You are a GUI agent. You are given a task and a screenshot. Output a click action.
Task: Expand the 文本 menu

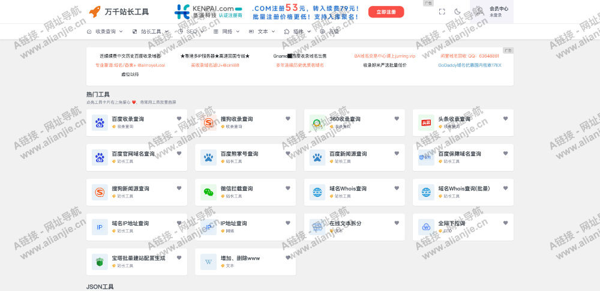[x=262, y=32]
